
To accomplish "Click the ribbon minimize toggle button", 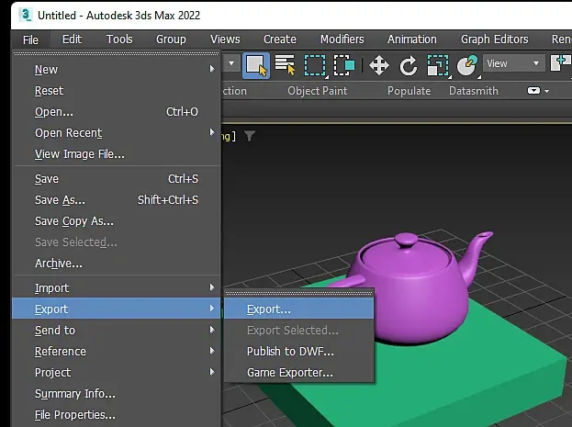I will pyautogui.click(x=533, y=91).
